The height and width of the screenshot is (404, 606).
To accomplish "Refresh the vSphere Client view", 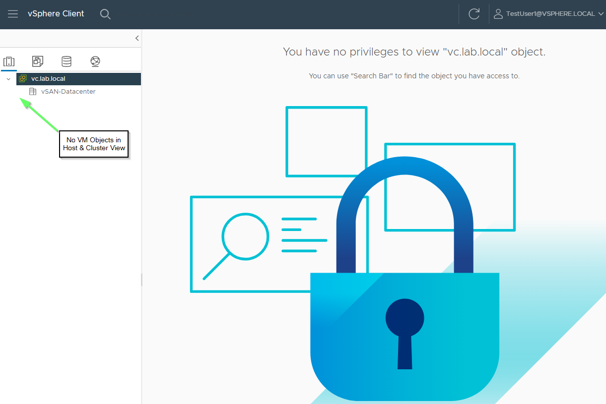I will pyautogui.click(x=474, y=14).
